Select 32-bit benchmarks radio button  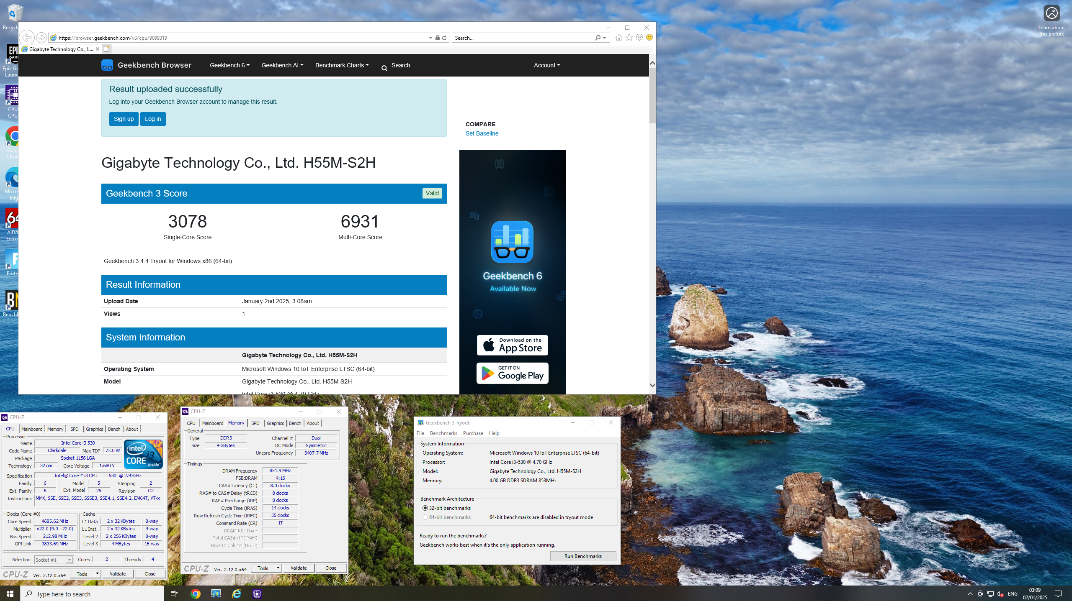pos(425,508)
